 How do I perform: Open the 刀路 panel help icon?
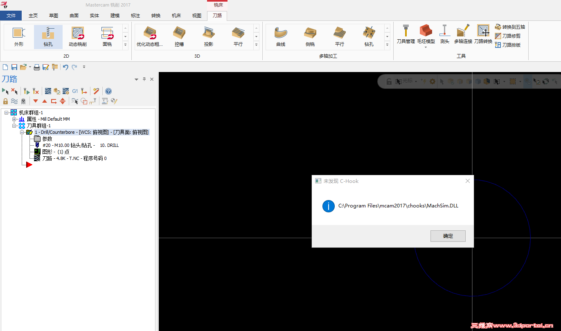[x=108, y=91]
